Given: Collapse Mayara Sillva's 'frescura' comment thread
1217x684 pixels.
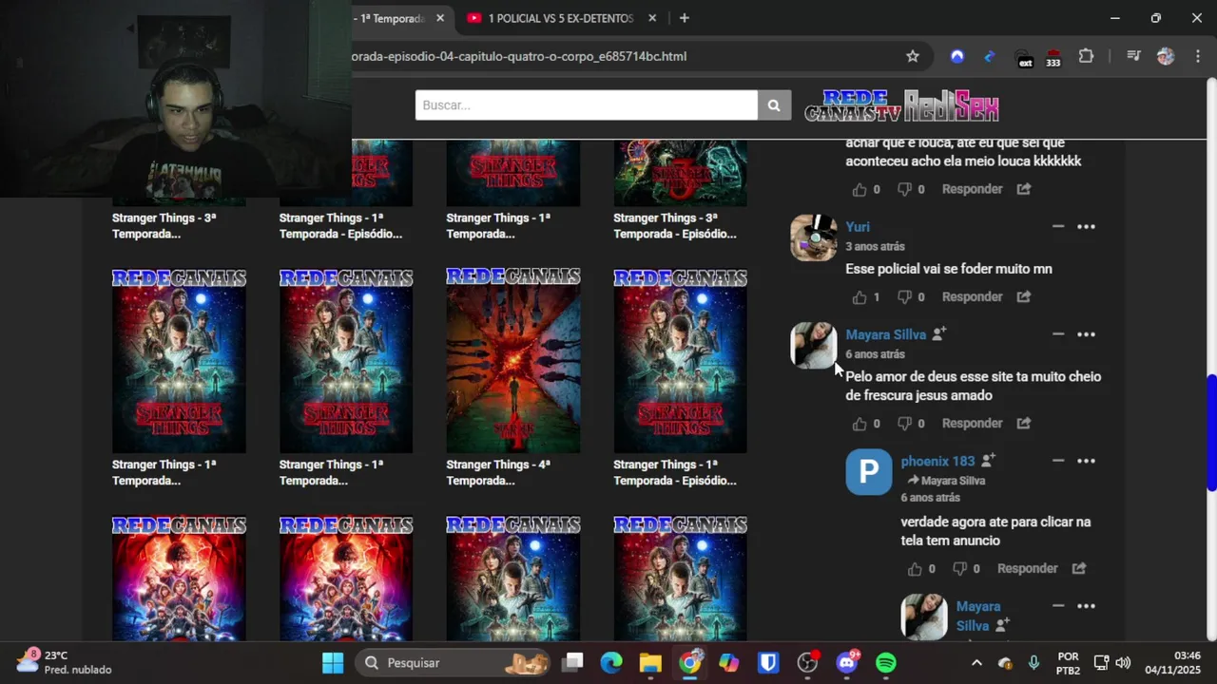Looking at the screenshot, I should 1058,334.
